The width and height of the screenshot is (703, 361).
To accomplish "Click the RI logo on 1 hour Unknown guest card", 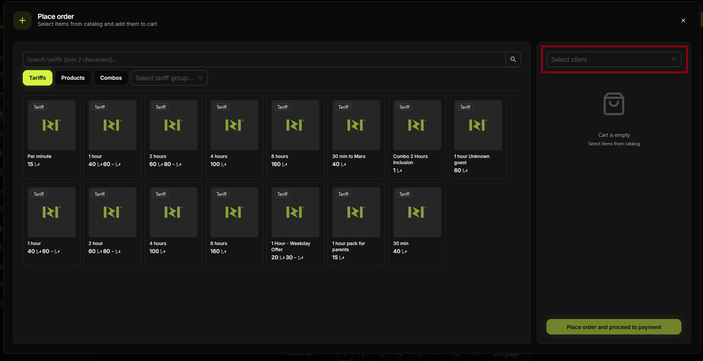I will [x=478, y=125].
